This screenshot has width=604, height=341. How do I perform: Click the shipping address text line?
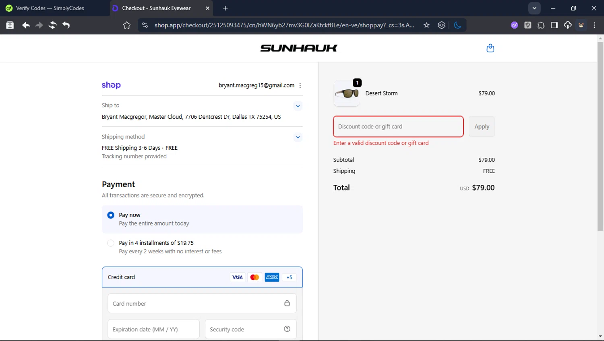[x=191, y=117]
